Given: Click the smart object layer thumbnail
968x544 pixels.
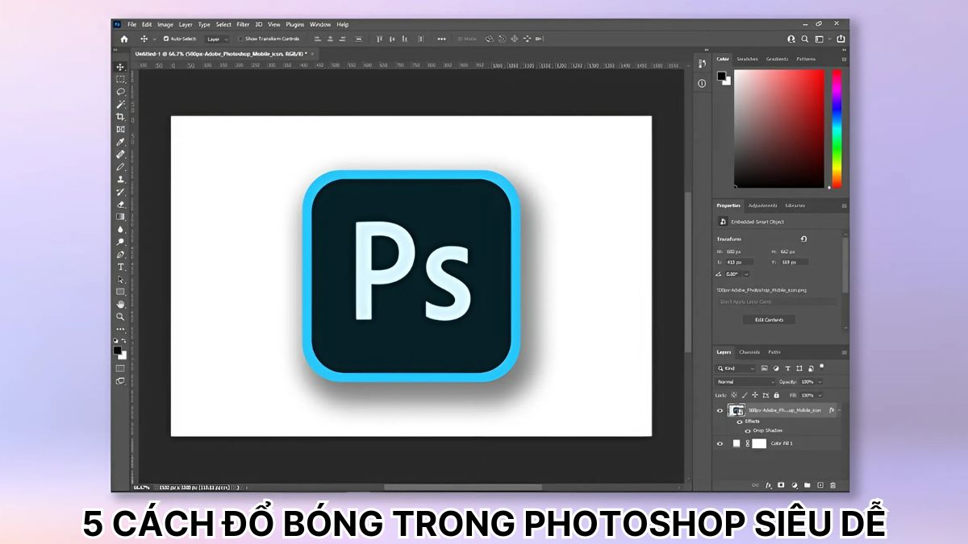Looking at the screenshot, I should point(736,410).
